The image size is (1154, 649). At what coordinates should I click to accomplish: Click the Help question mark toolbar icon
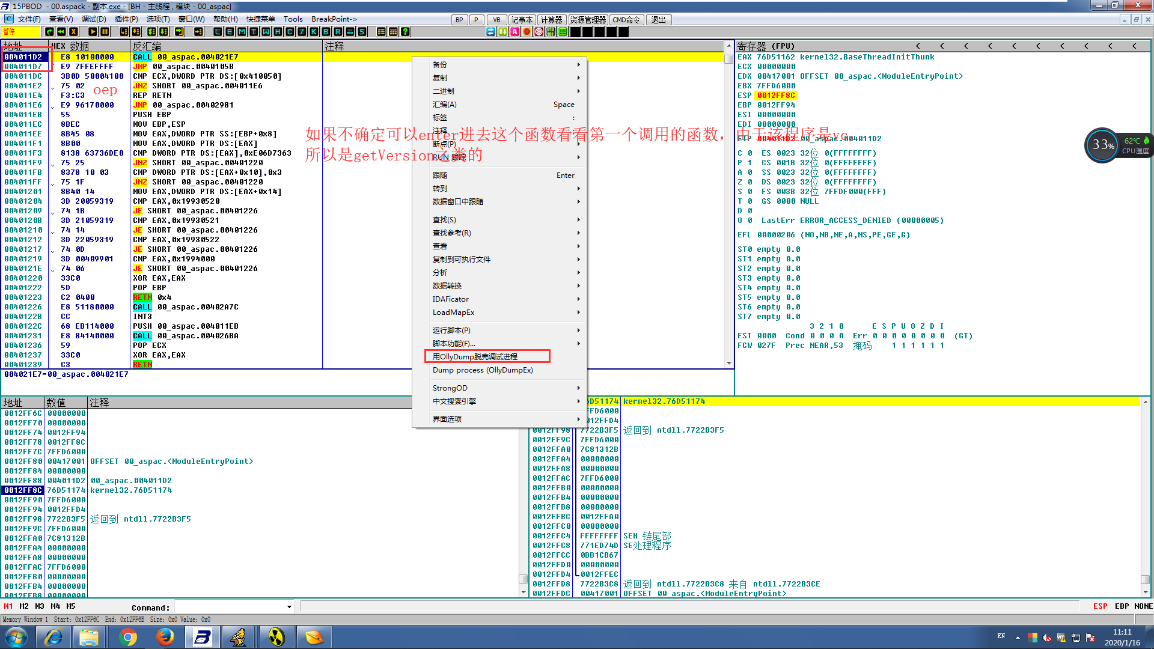pyautogui.click(x=406, y=32)
